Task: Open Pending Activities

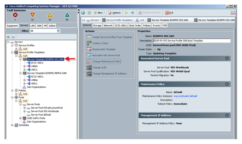Action: [x=150, y=13]
